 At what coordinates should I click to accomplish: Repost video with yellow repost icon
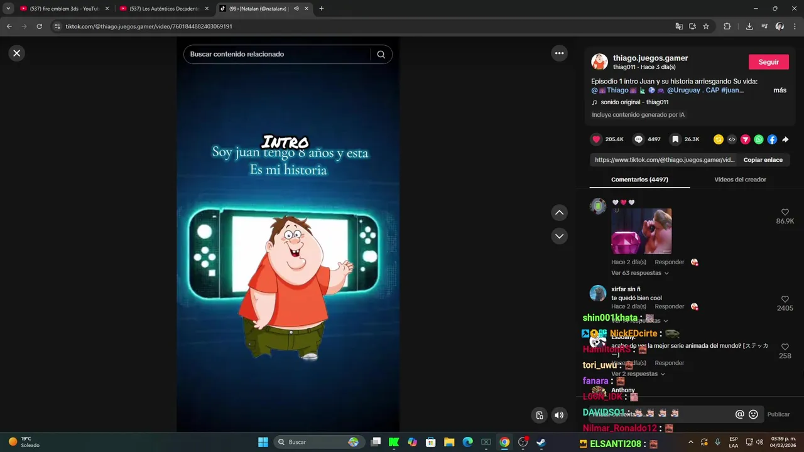click(x=719, y=139)
